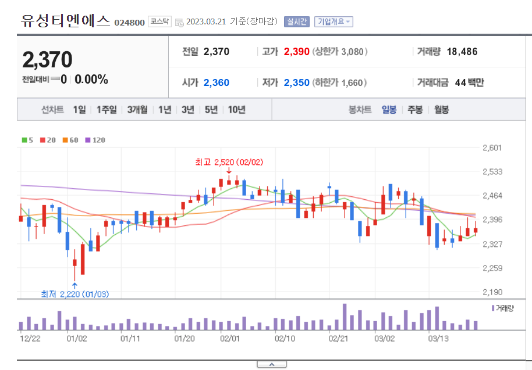The height and width of the screenshot is (370, 532).
Task: Click the green 5-day moving average swatch
Action: tap(24, 140)
